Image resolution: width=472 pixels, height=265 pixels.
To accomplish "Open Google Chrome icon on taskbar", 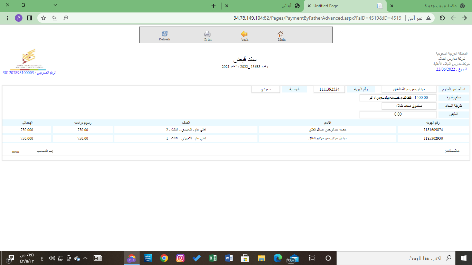I will click(x=164, y=258).
